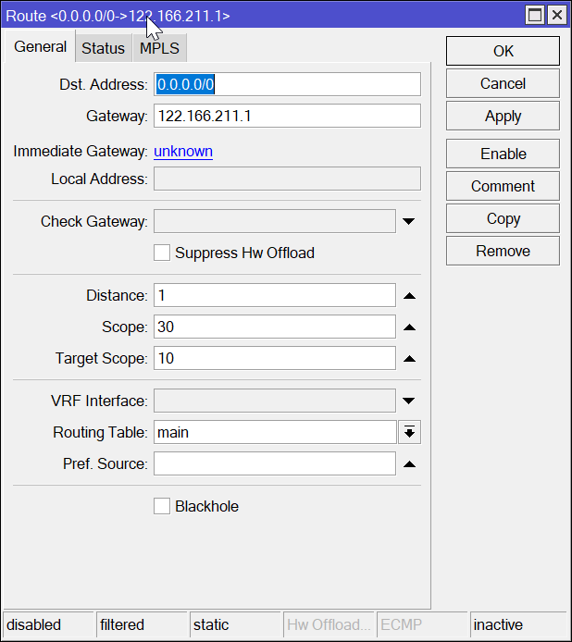Click into the Gateway address field
This screenshot has width=572, height=642.
pyautogui.click(x=287, y=116)
